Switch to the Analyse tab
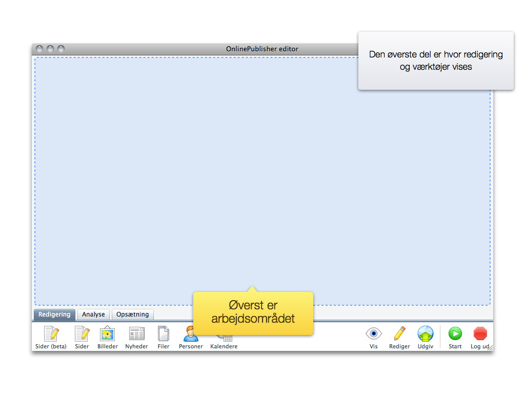The image size is (525, 394). click(93, 314)
